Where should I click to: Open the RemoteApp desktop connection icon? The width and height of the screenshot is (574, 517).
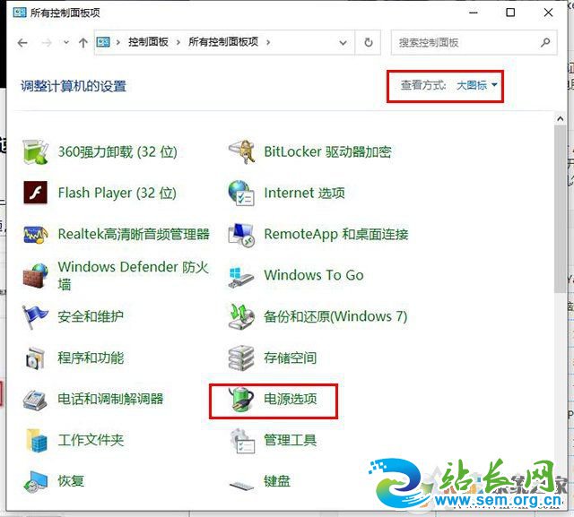(241, 234)
